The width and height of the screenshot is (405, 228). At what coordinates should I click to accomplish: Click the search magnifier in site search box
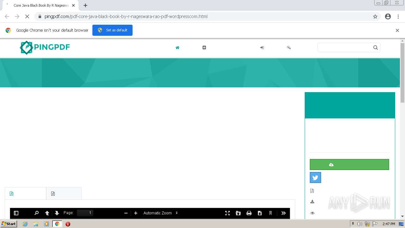tap(376, 47)
